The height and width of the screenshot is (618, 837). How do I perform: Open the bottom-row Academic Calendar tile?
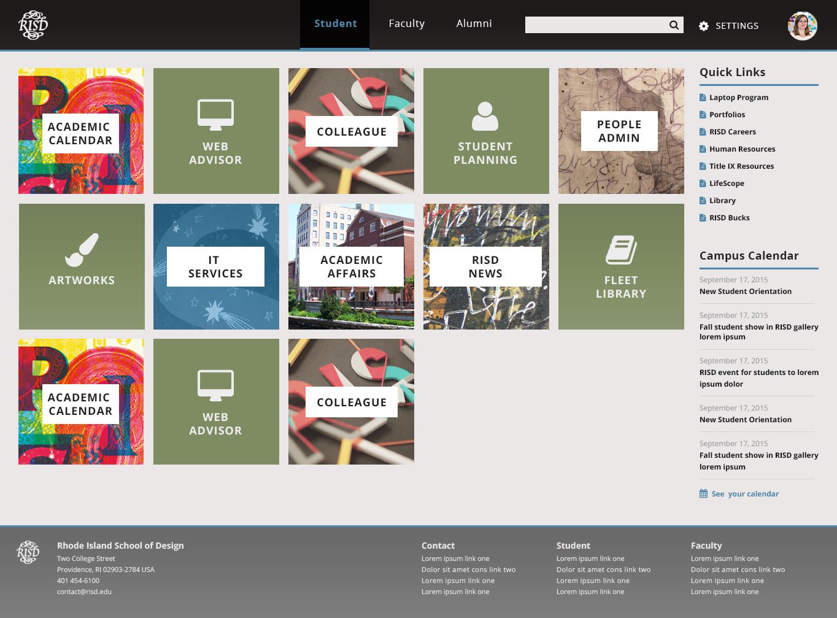[x=81, y=401]
